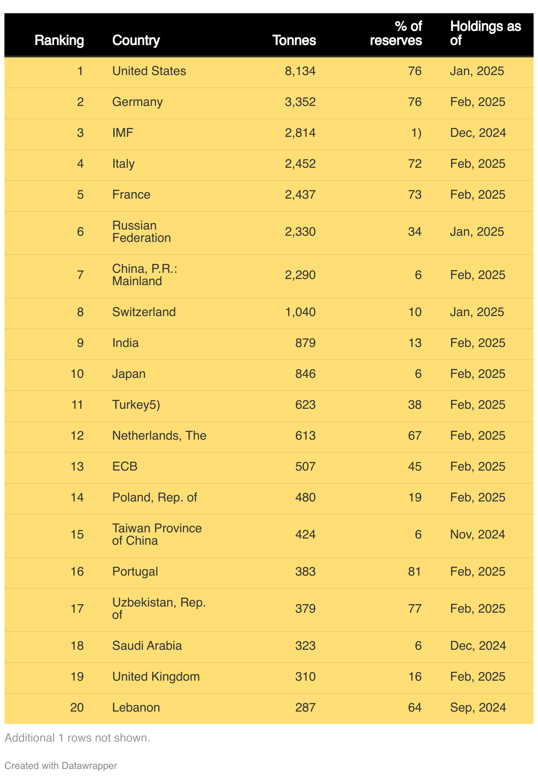Click Portugal's 81 percent reserves value
The width and height of the screenshot is (538, 776).
coord(415,572)
